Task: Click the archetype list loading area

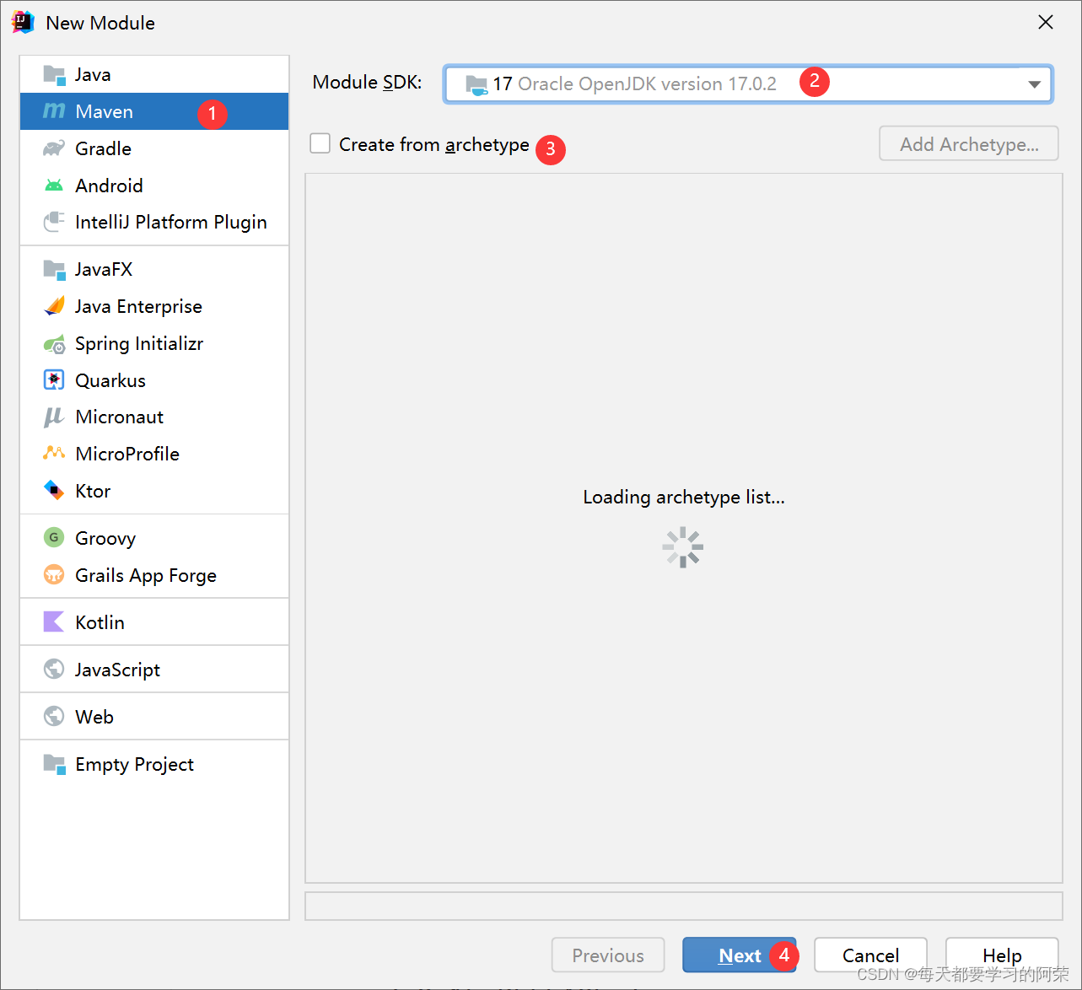Action: [683, 529]
